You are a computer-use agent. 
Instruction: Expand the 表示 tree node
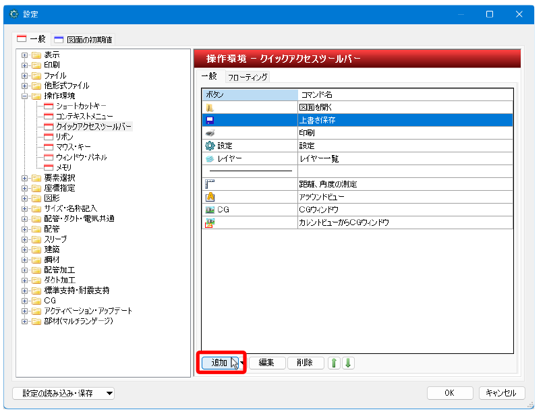[24, 55]
